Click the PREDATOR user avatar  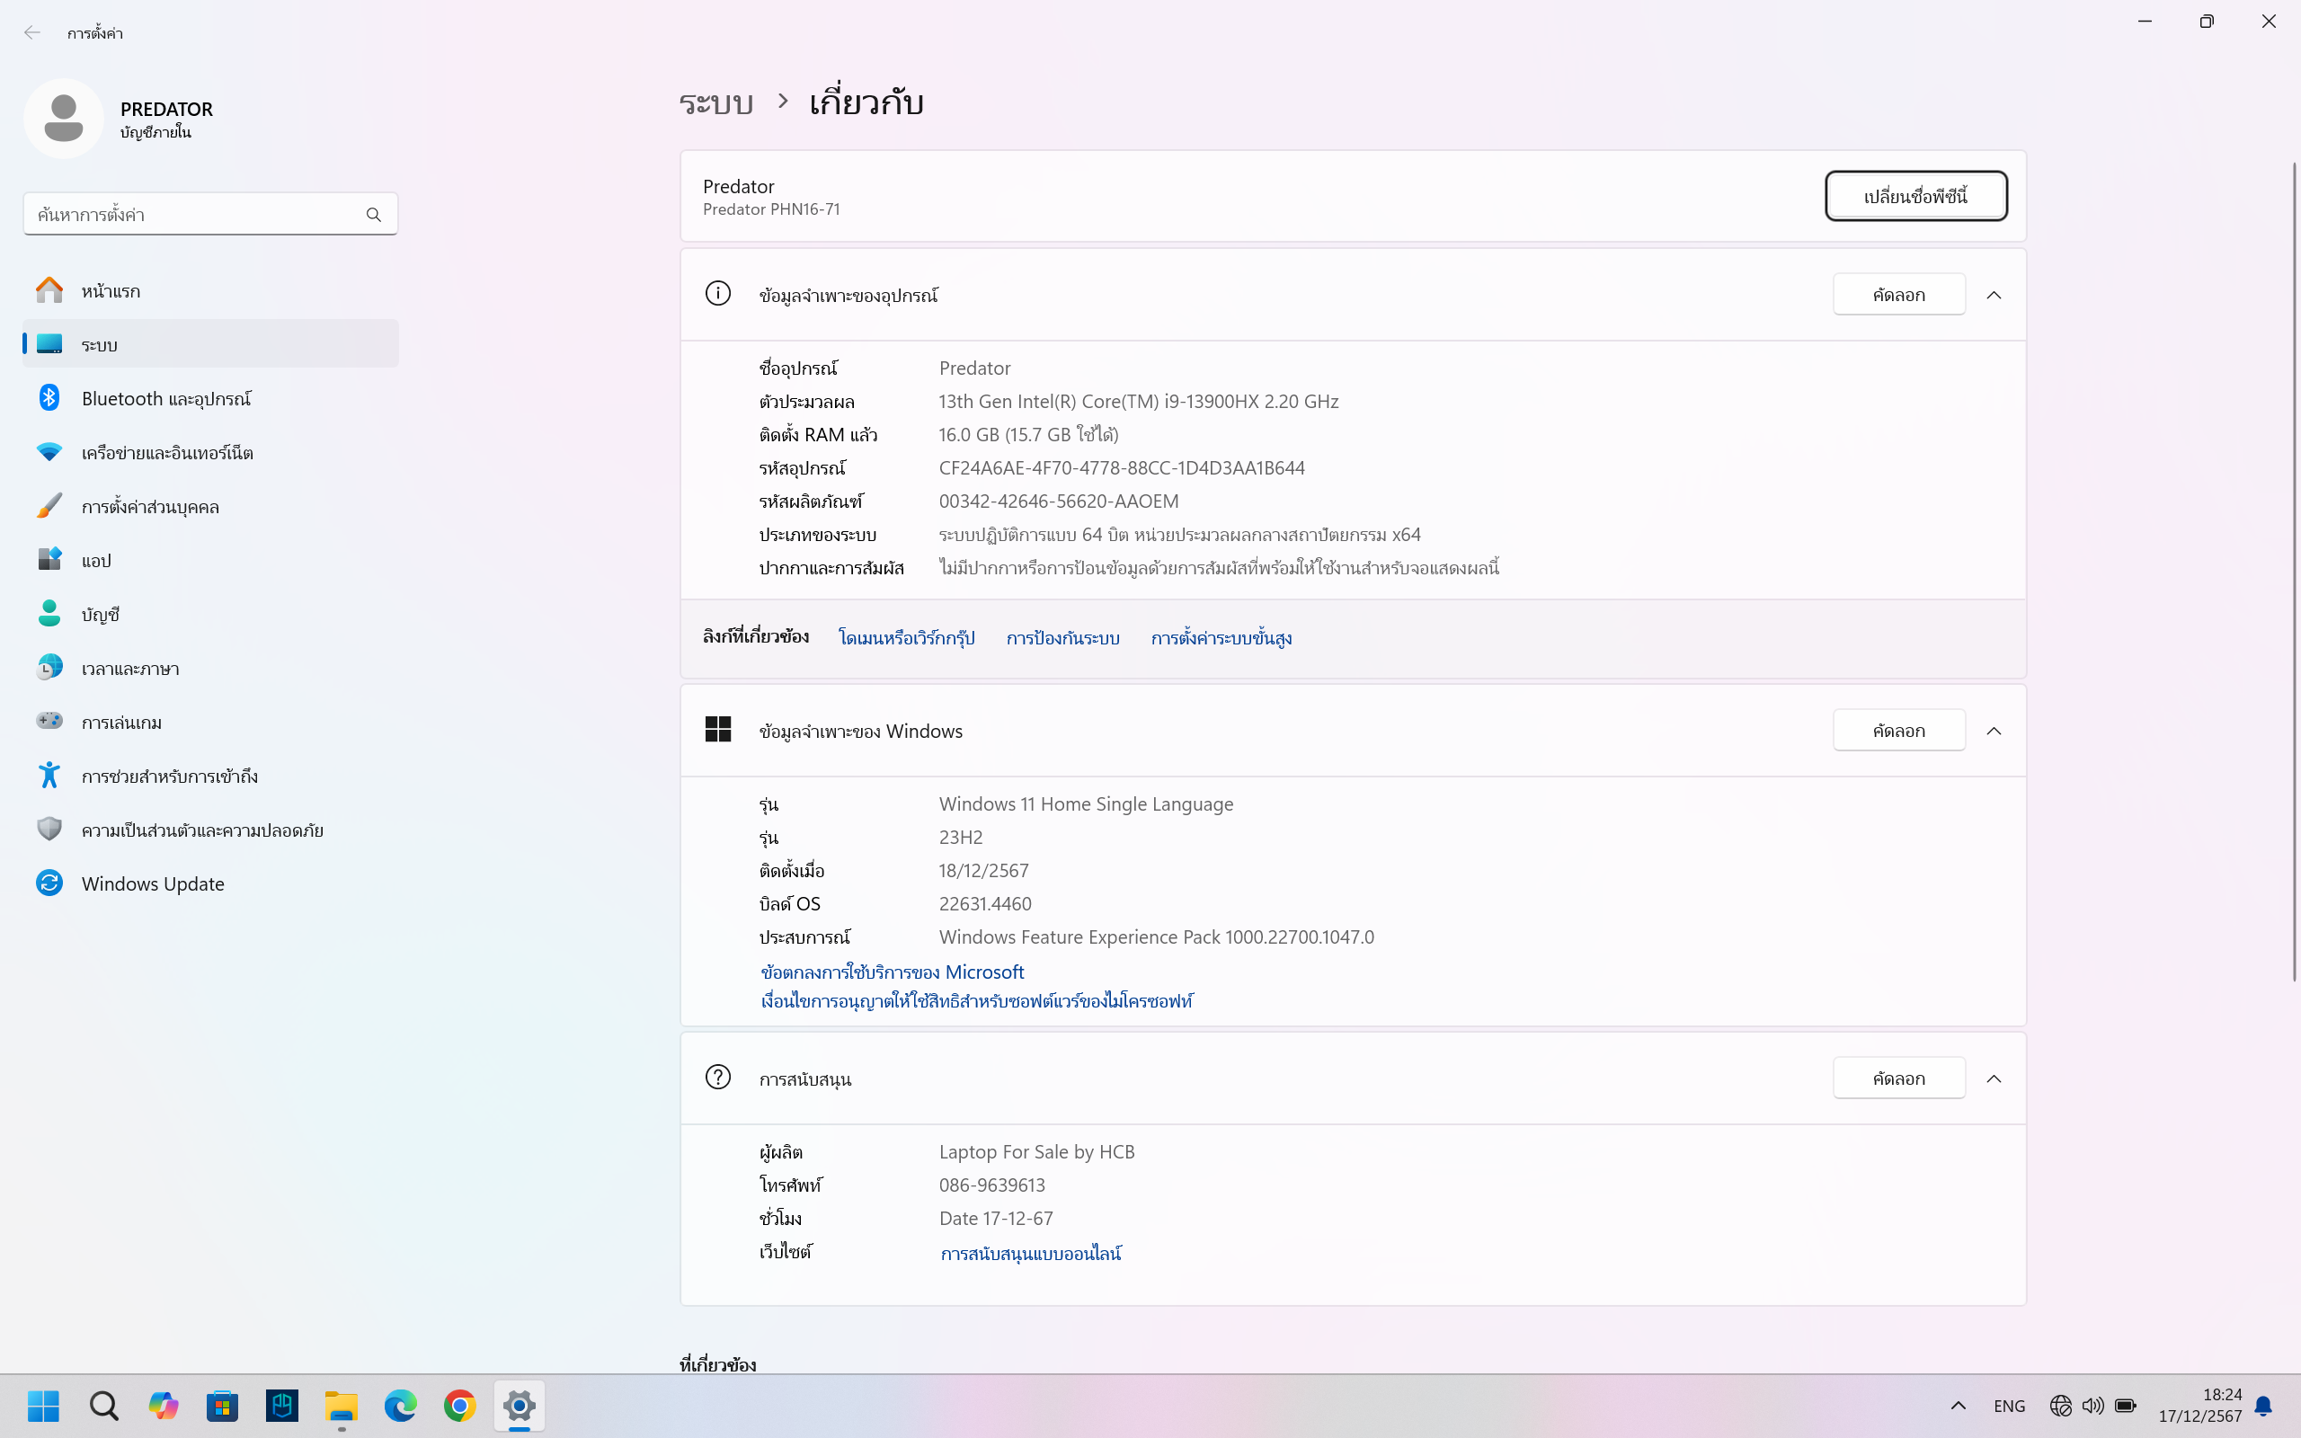pyautogui.click(x=64, y=119)
